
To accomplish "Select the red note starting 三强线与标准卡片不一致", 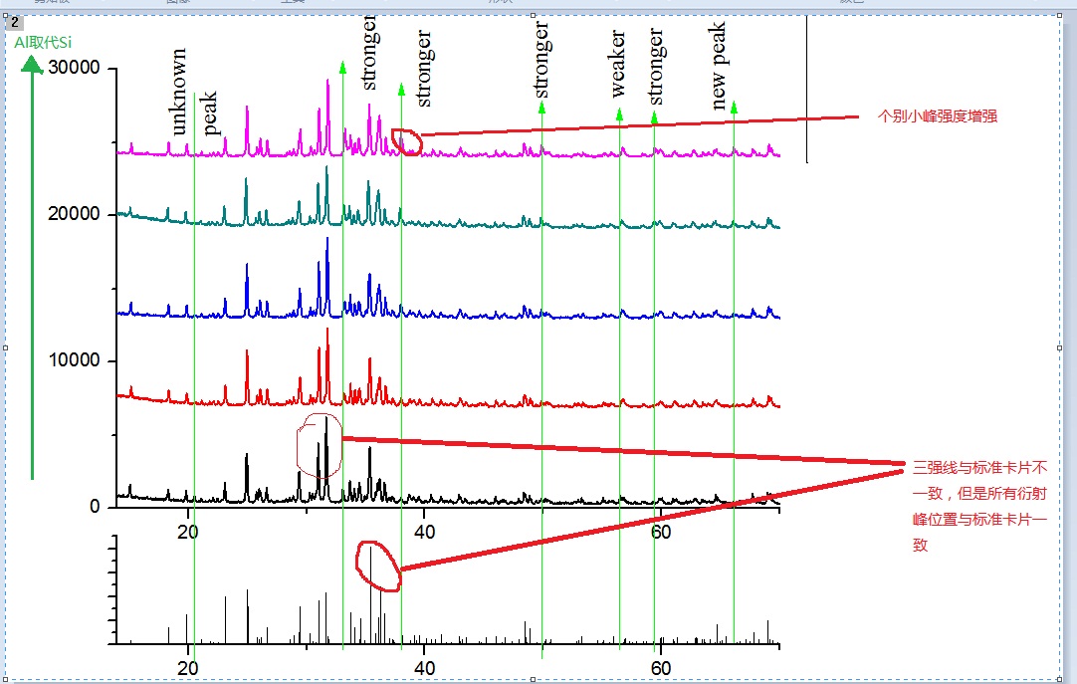I will pos(980,506).
